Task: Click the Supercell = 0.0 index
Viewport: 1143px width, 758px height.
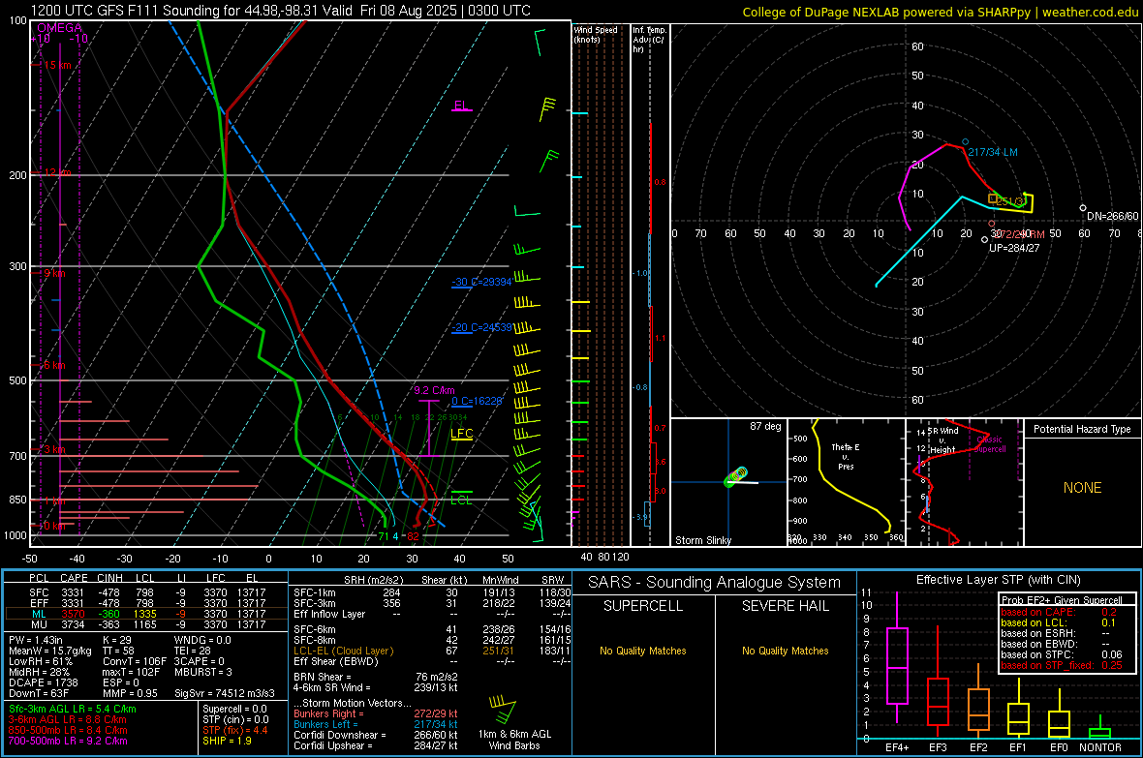Action: (234, 710)
